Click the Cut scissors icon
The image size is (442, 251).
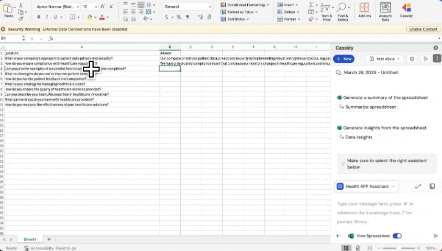[x=20, y=5]
